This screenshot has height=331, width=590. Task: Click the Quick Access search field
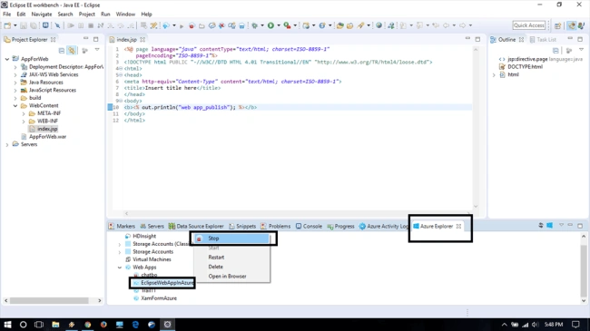[x=528, y=25]
